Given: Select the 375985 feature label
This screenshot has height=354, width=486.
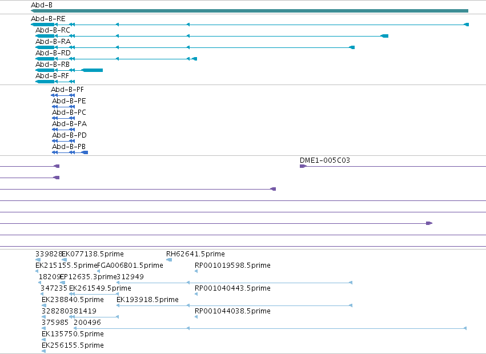Looking at the screenshot, I should coord(55,323).
